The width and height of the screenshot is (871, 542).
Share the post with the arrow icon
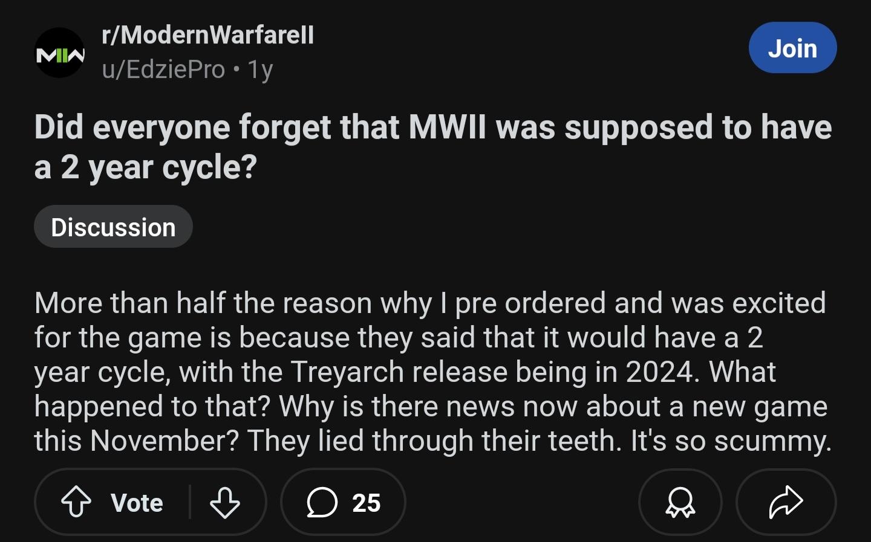[x=785, y=502]
